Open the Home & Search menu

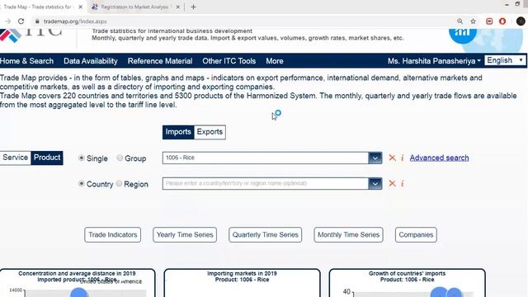[26, 61]
